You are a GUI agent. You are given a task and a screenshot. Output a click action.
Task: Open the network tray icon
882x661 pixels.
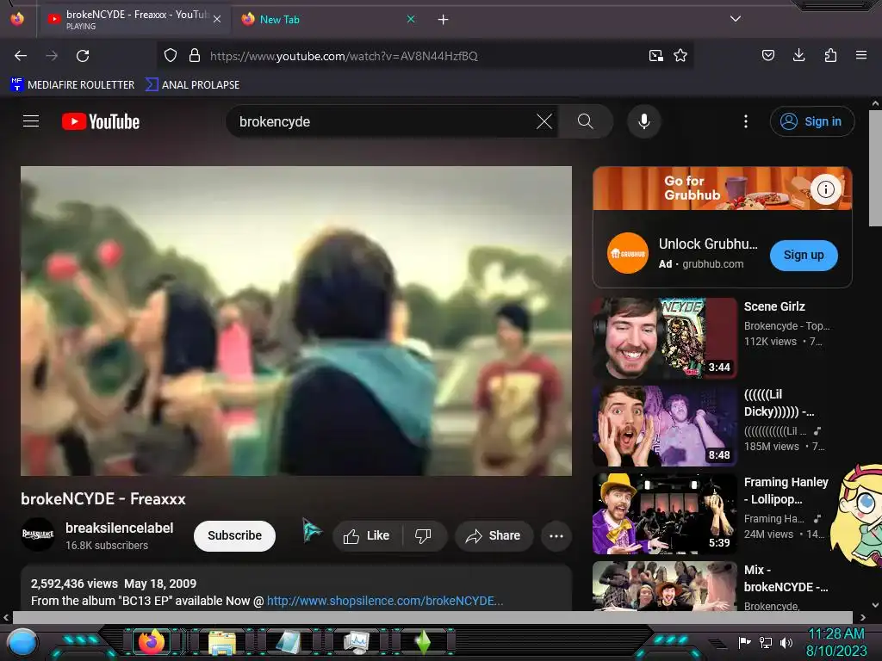[x=766, y=642]
